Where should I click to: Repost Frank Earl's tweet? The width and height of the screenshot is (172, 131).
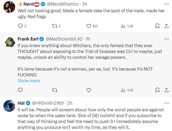pyautogui.click(x=55, y=90)
